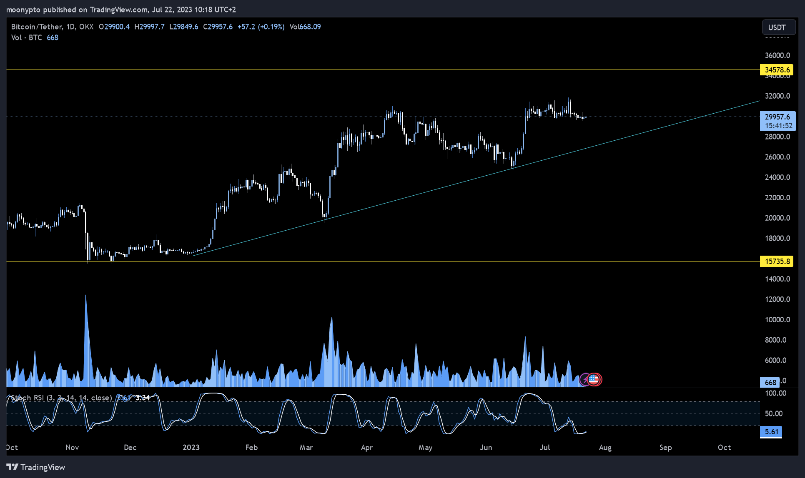Click the Sep label on time axis
805x478 pixels.
click(666, 448)
